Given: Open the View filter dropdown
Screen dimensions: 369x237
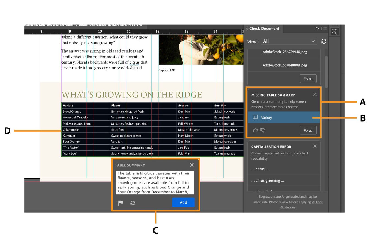Looking at the screenshot, I should click(289, 41).
